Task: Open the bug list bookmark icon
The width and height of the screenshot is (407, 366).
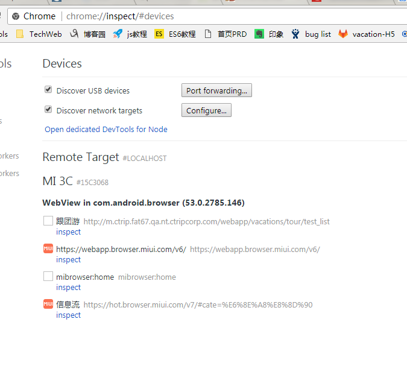Action: pos(295,34)
